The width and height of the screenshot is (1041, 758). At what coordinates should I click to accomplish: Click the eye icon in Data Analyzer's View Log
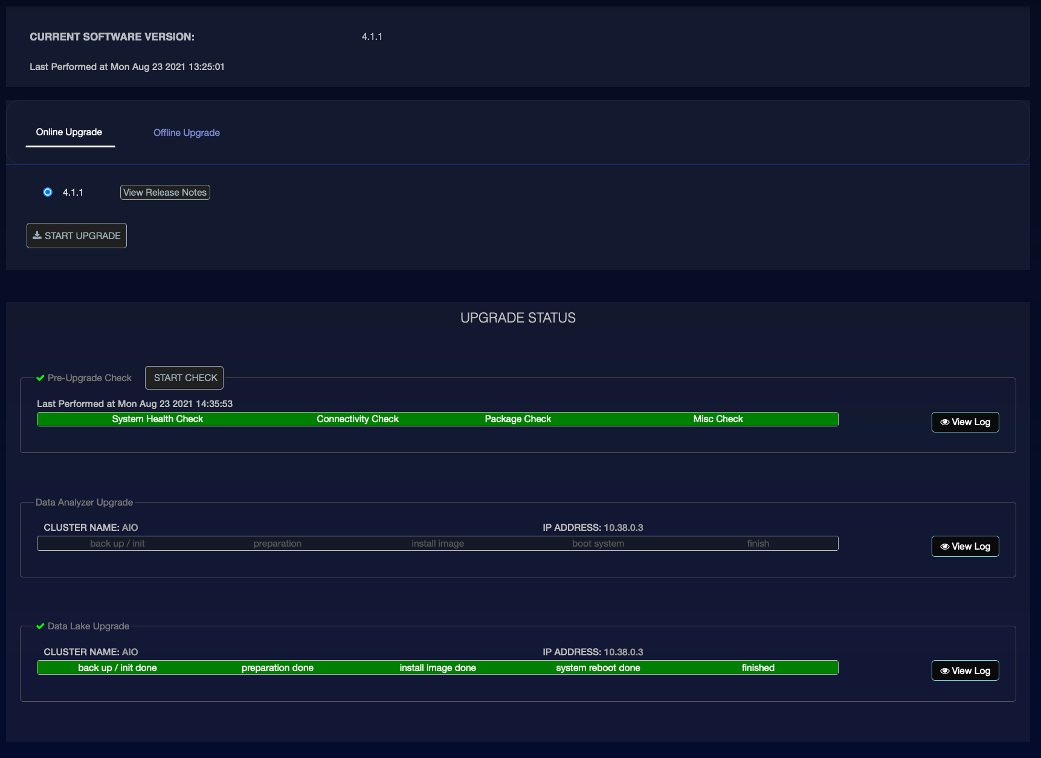[x=944, y=547]
